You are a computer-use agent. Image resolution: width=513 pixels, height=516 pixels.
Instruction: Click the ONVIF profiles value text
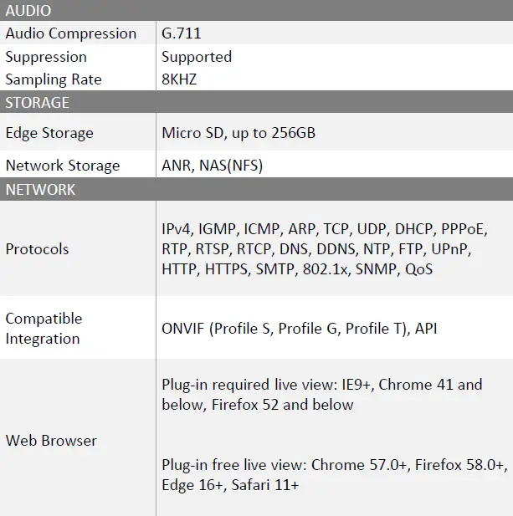299,329
